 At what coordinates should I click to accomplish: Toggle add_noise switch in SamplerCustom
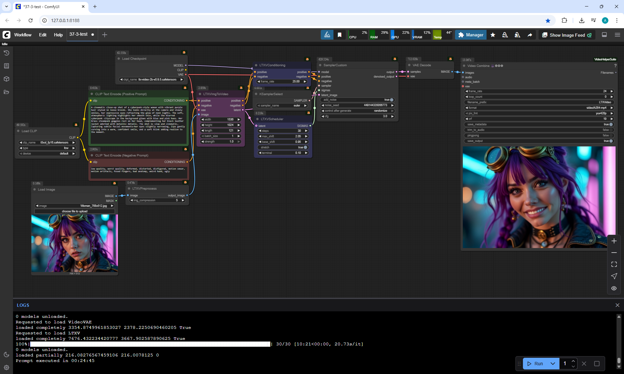391,100
